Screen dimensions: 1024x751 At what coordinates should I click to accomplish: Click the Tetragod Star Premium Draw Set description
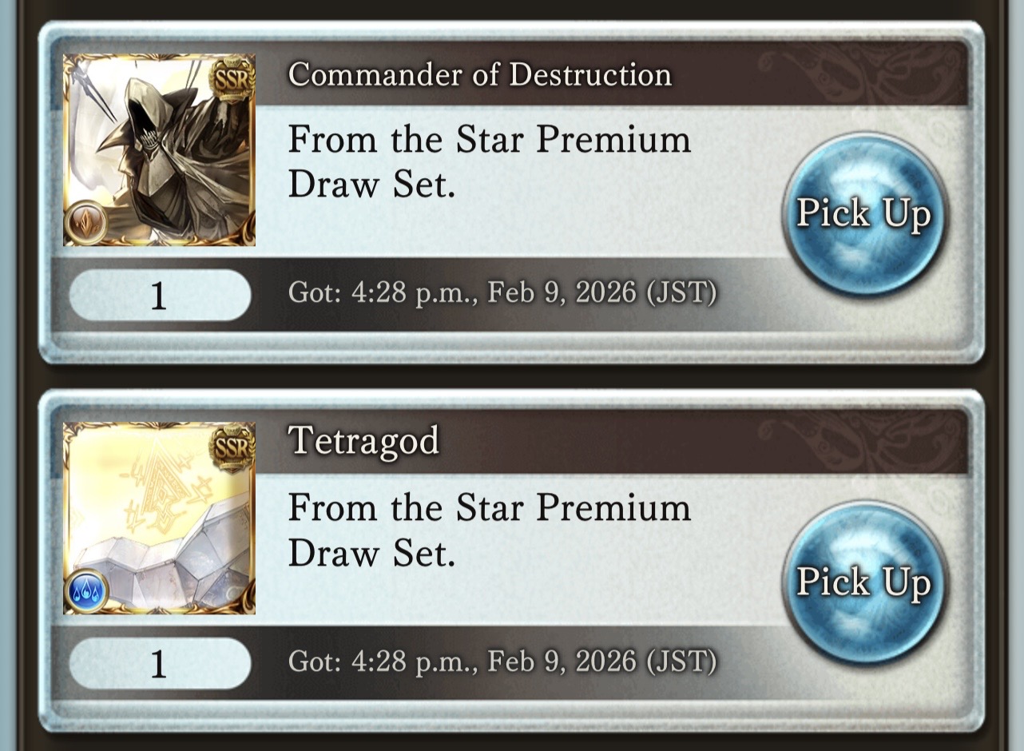tap(489, 530)
